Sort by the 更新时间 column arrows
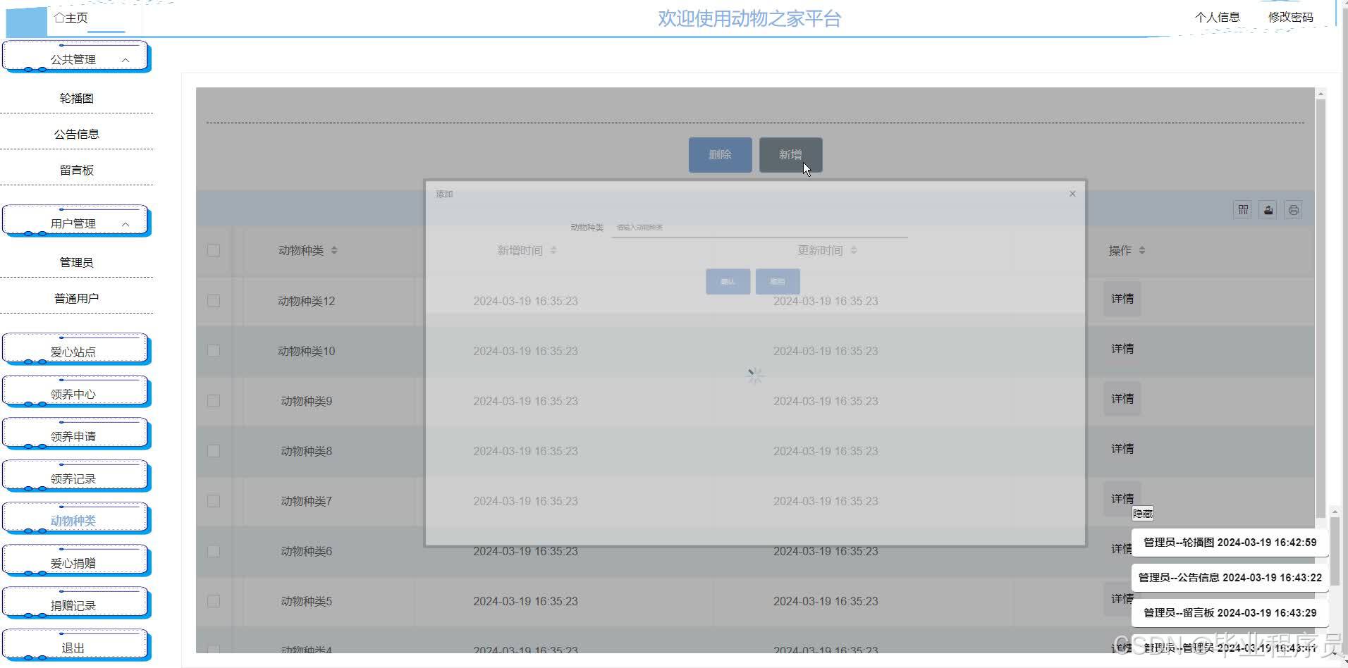 click(x=854, y=250)
